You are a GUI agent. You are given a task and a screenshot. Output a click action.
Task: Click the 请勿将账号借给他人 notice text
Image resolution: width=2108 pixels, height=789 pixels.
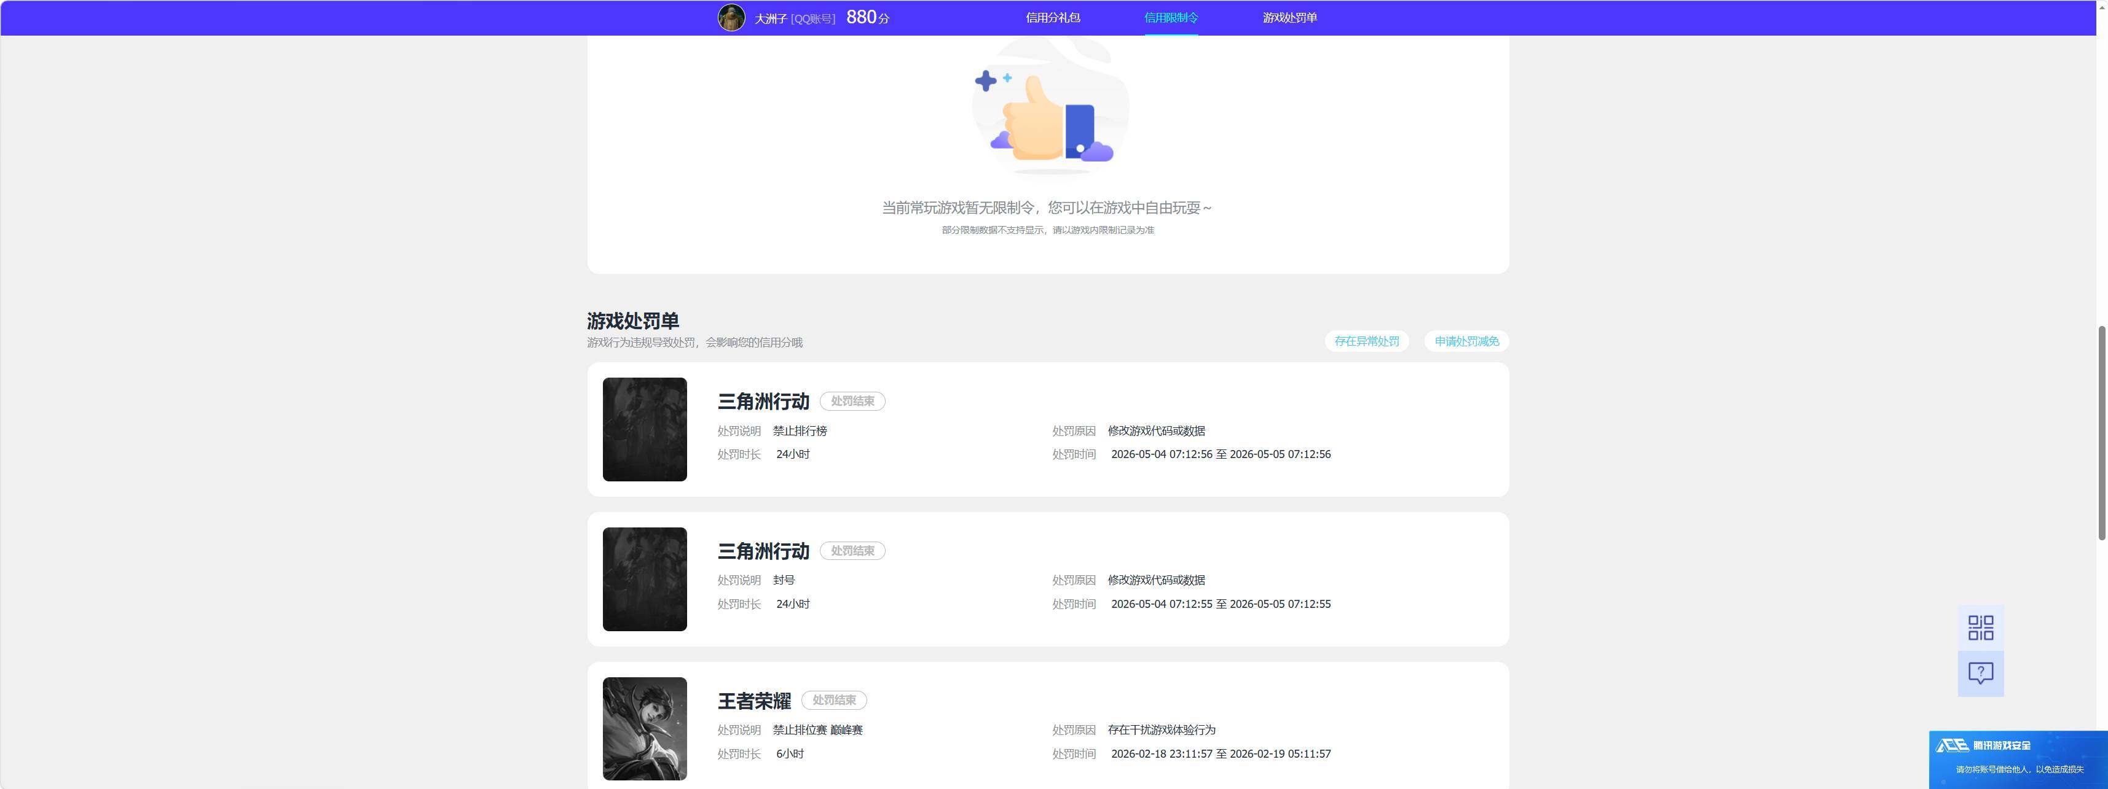click(x=2019, y=769)
